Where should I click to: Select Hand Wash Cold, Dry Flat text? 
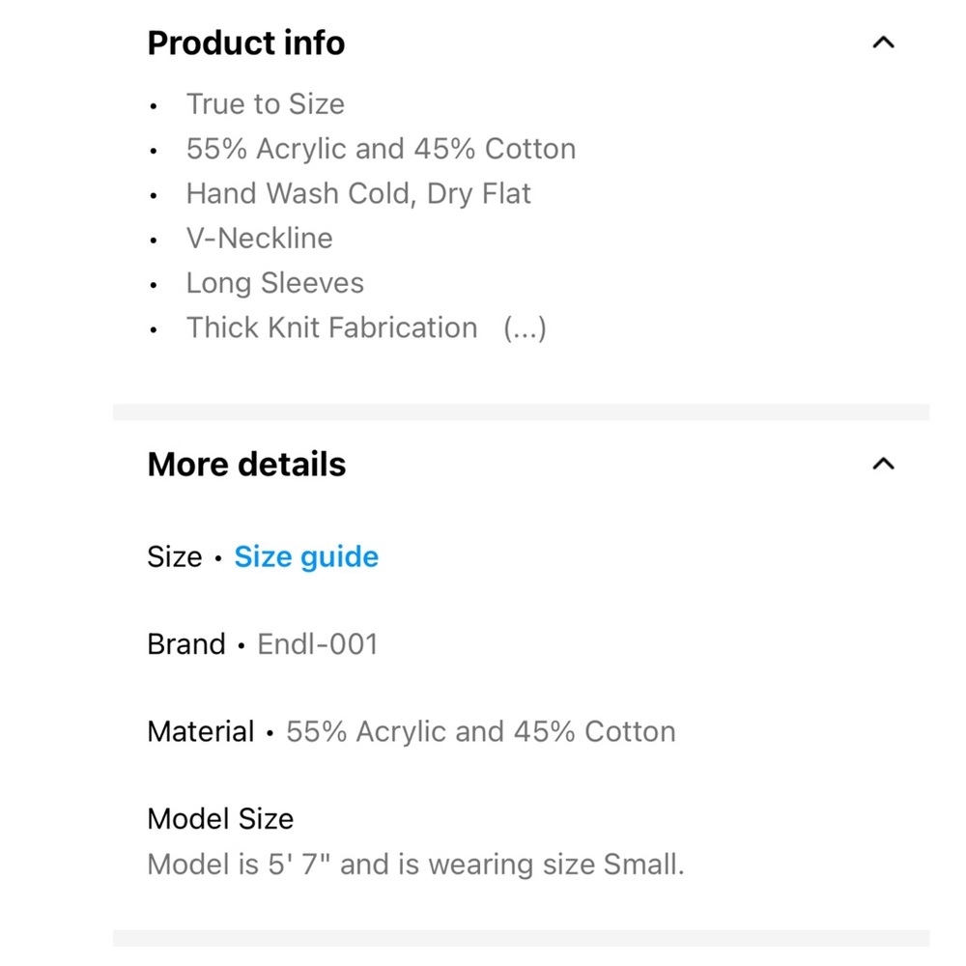click(x=358, y=193)
